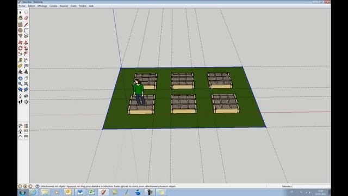Click the Zoom Extents tool
The width and height of the screenshot is (348, 196).
click(26, 84)
